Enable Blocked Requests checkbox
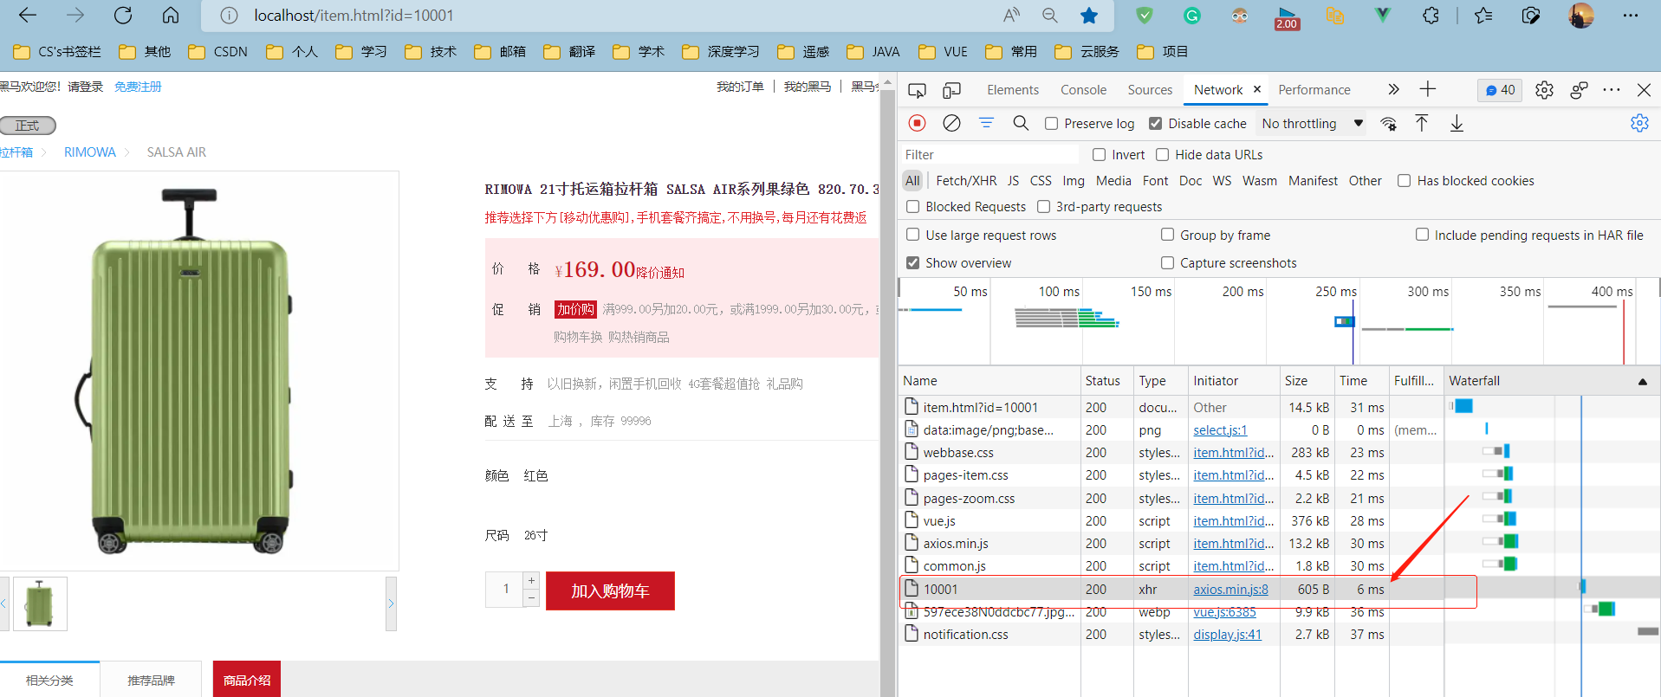This screenshot has height=697, width=1661. click(912, 207)
